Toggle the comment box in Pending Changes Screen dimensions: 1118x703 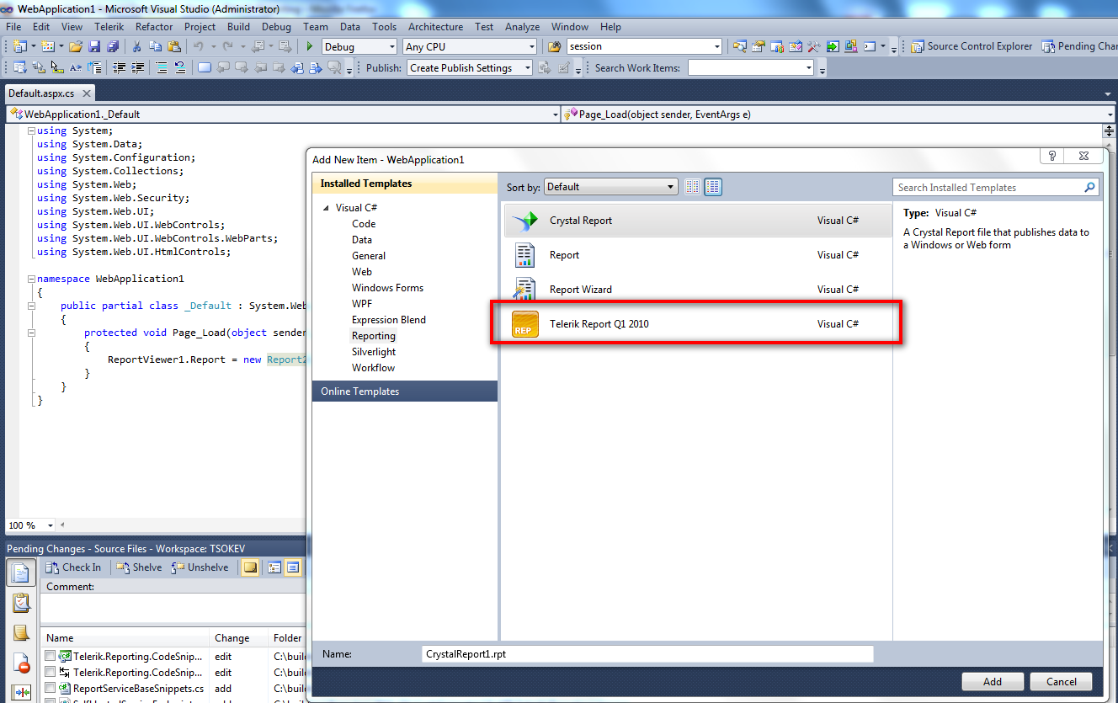[x=250, y=567]
